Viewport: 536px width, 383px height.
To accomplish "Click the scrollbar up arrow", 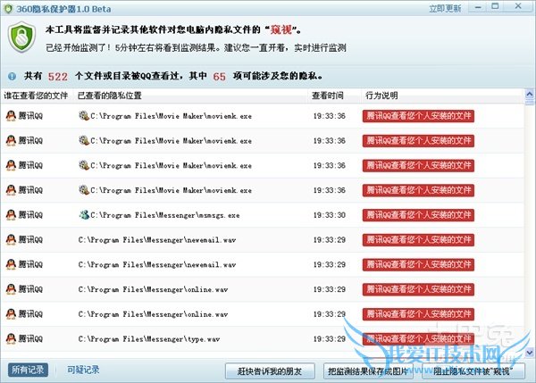I will (x=530, y=93).
